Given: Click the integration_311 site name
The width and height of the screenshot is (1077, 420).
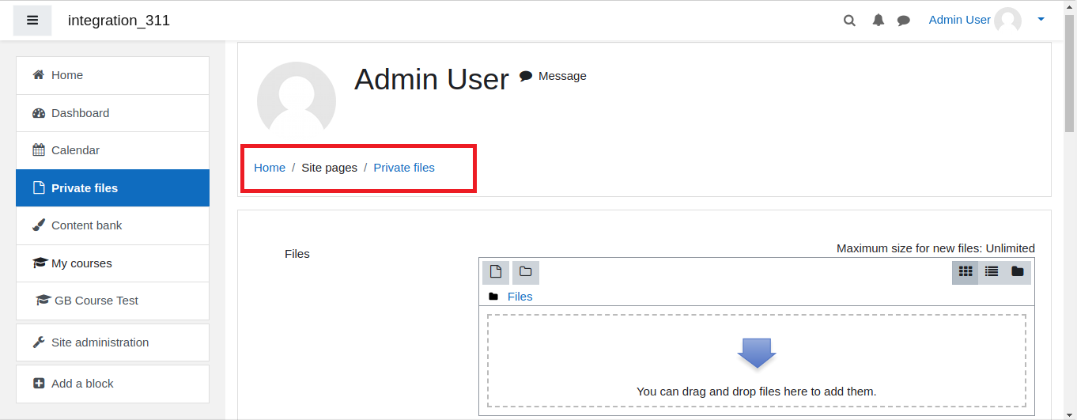Looking at the screenshot, I should [119, 21].
